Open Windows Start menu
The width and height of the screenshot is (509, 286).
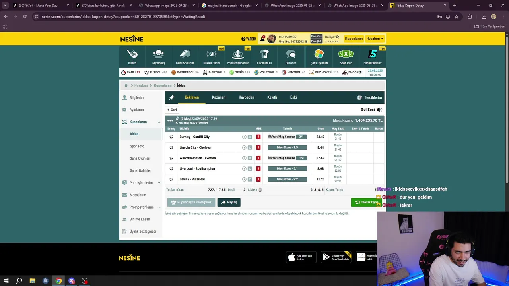6,281
